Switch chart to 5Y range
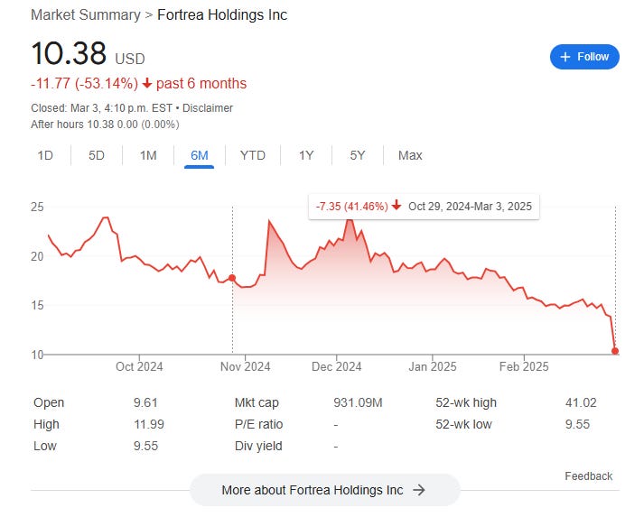The height and width of the screenshot is (517, 644). coord(358,155)
